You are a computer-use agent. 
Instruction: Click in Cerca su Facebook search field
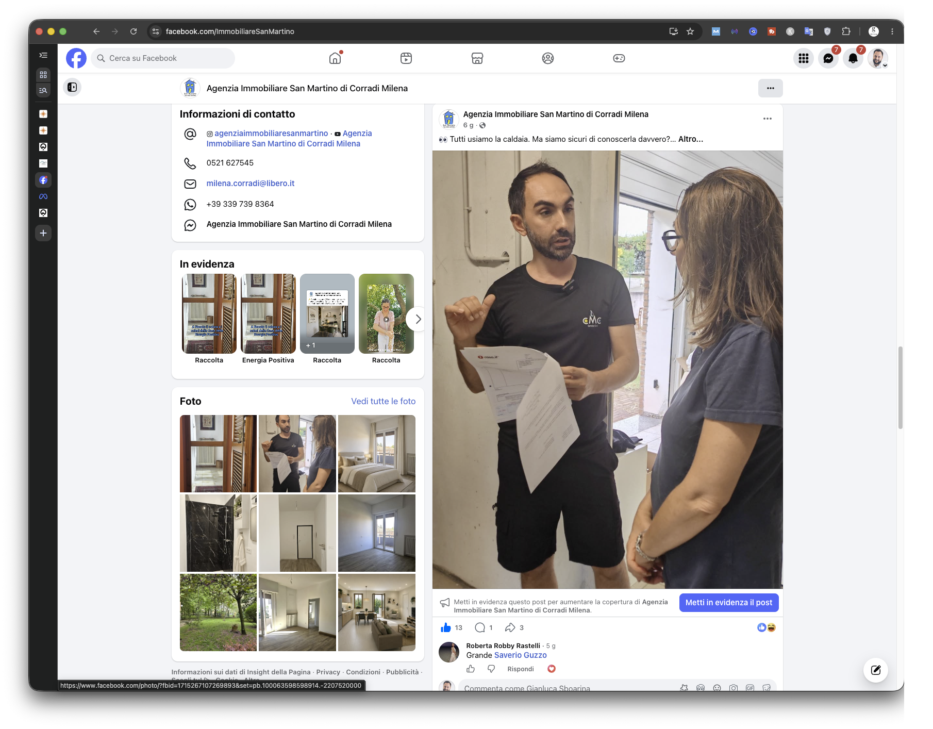point(163,58)
